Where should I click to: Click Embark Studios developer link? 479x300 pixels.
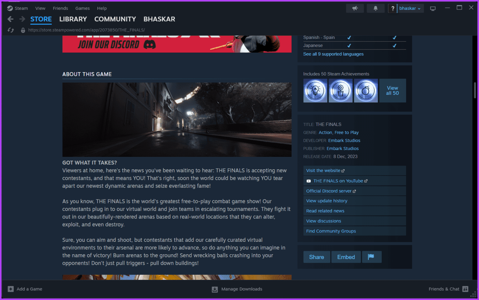click(344, 141)
